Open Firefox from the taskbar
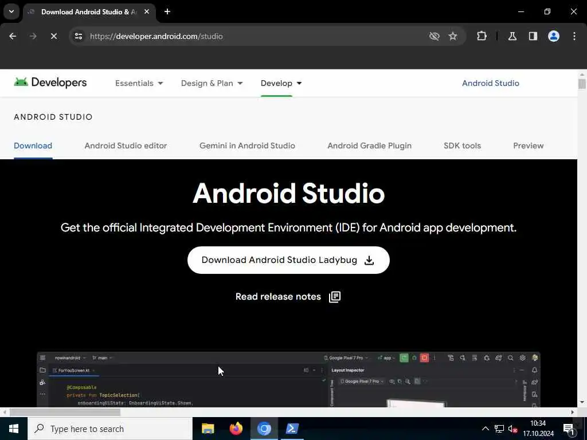Viewport: 587px width, 440px height. (236, 429)
